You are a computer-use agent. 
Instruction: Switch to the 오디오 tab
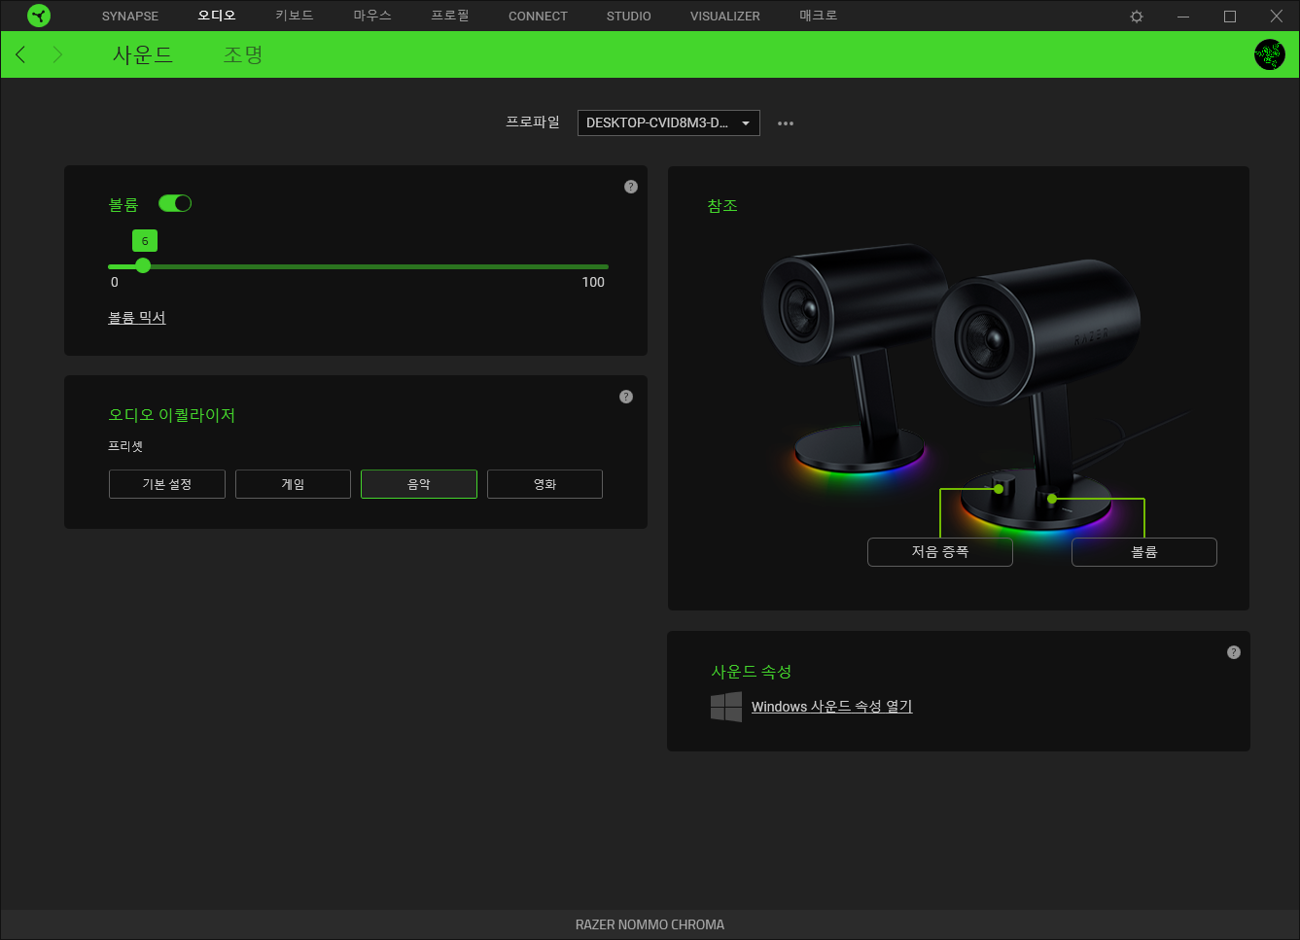click(217, 16)
